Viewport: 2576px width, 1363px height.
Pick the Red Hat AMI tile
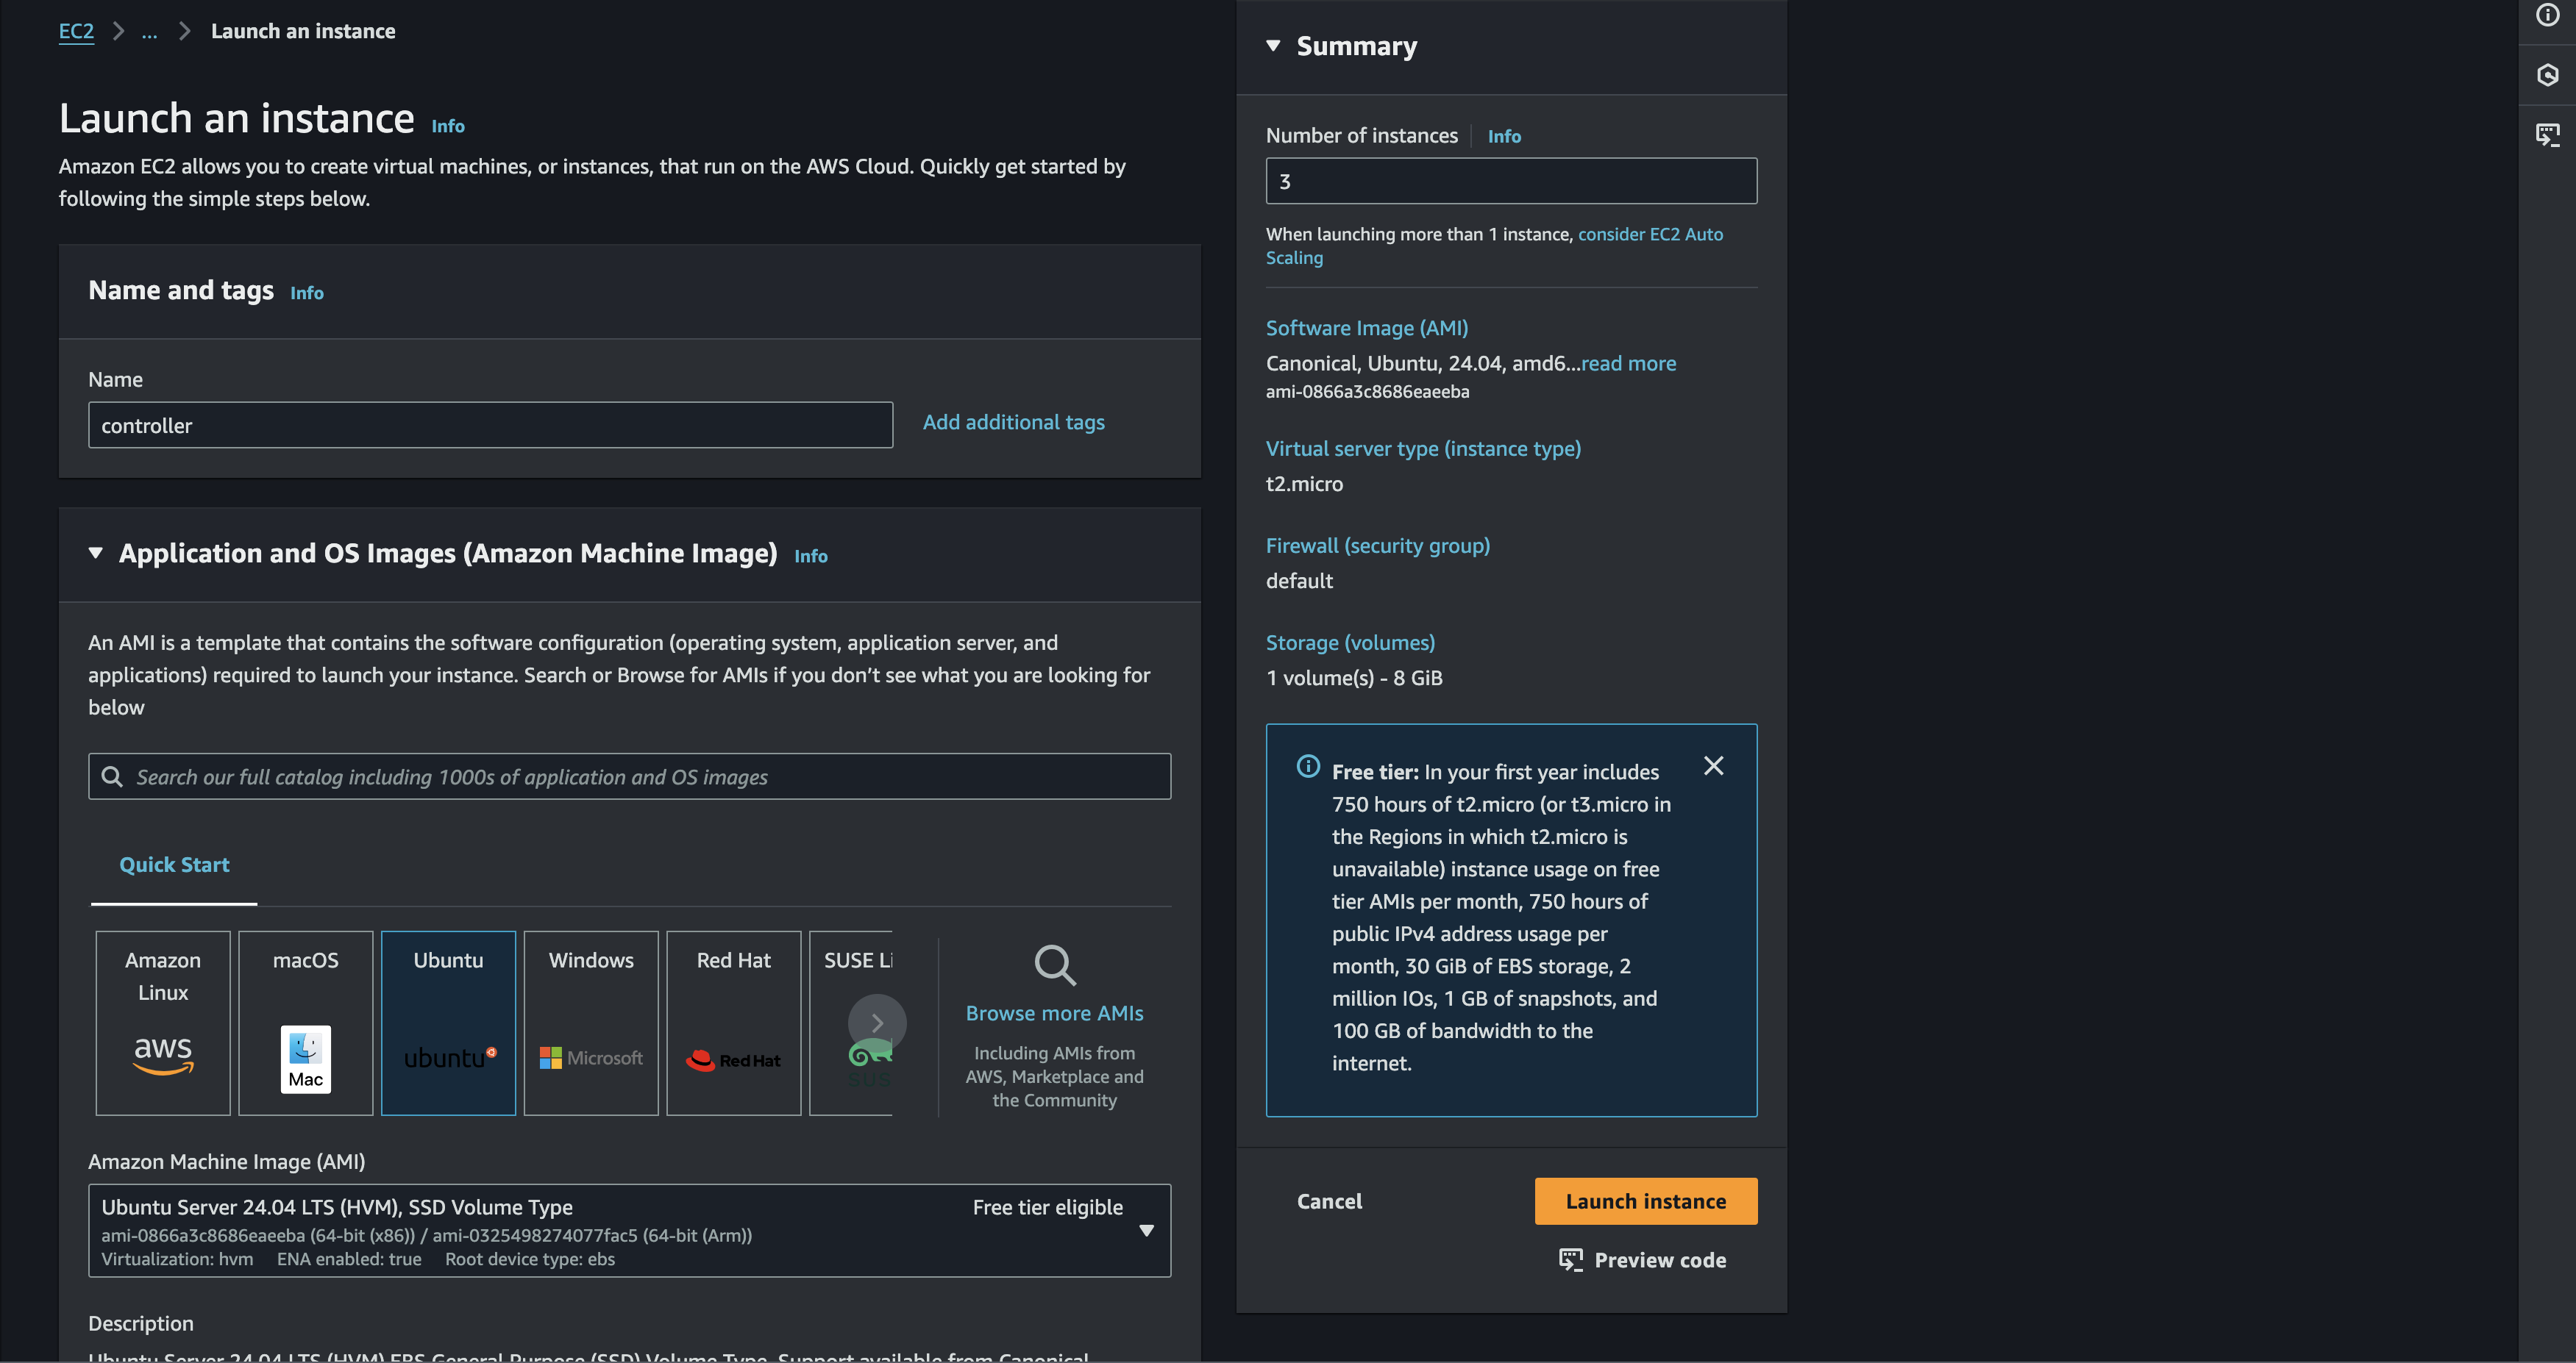[734, 1022]
